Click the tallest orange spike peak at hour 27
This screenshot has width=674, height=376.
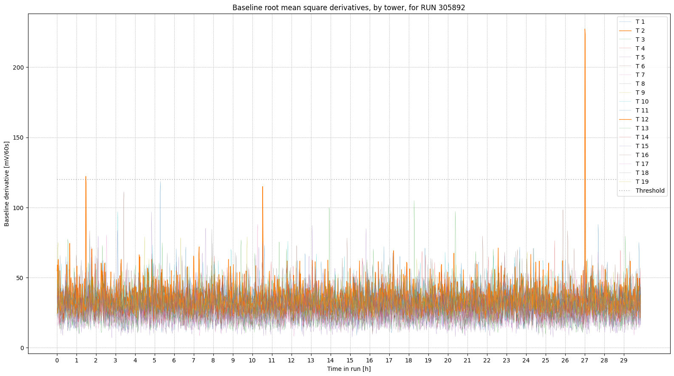585,29
